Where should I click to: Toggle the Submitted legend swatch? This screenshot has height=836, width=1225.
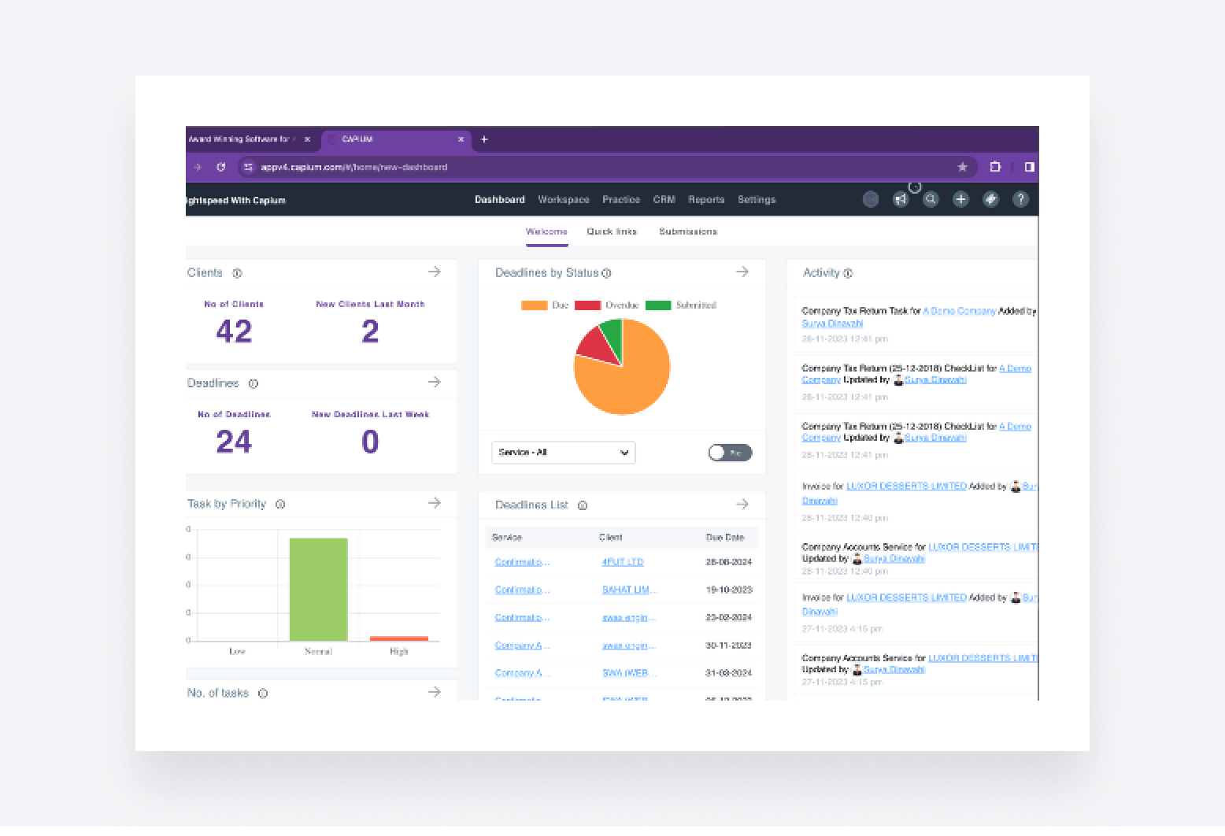click(658, 305)
